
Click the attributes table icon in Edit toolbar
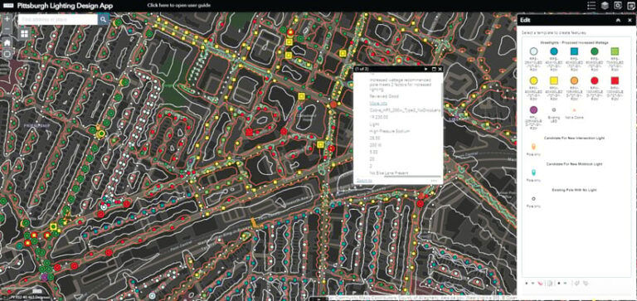(549, 283)
